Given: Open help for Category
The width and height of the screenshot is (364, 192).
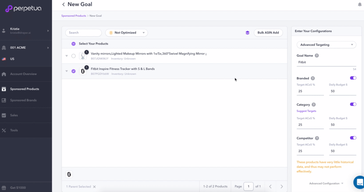Looking at the screenshot, I should [x=314, y=105].
